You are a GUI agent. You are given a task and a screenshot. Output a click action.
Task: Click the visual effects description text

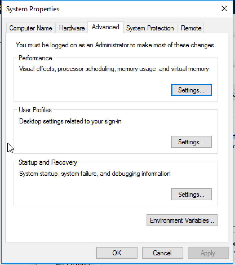114,69
